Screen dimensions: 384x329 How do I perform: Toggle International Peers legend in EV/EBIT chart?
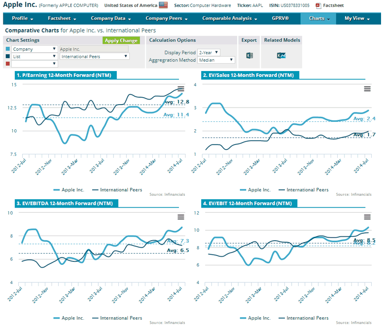tap(304, 318)
